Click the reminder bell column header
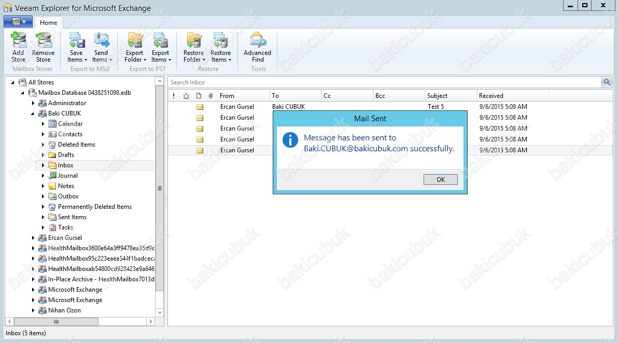618x343 pixels. pos(186,96)
